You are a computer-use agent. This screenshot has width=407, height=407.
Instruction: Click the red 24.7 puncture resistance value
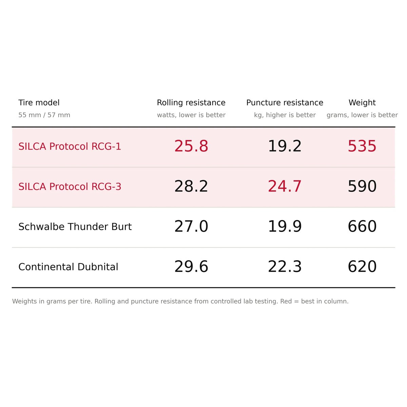click(285, 186)
